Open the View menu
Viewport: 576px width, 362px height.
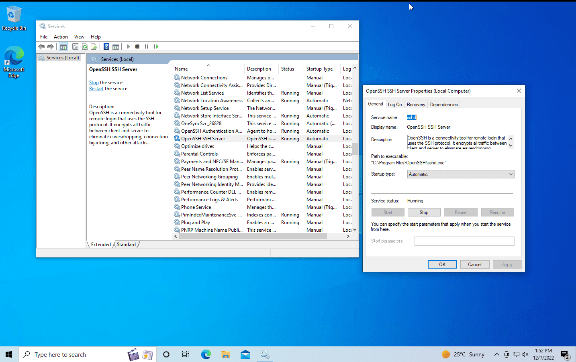79,36
